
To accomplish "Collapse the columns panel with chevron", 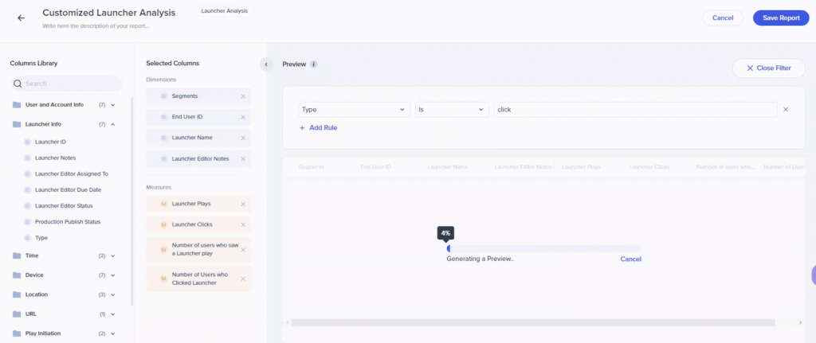I will click(x=266, y=64).
